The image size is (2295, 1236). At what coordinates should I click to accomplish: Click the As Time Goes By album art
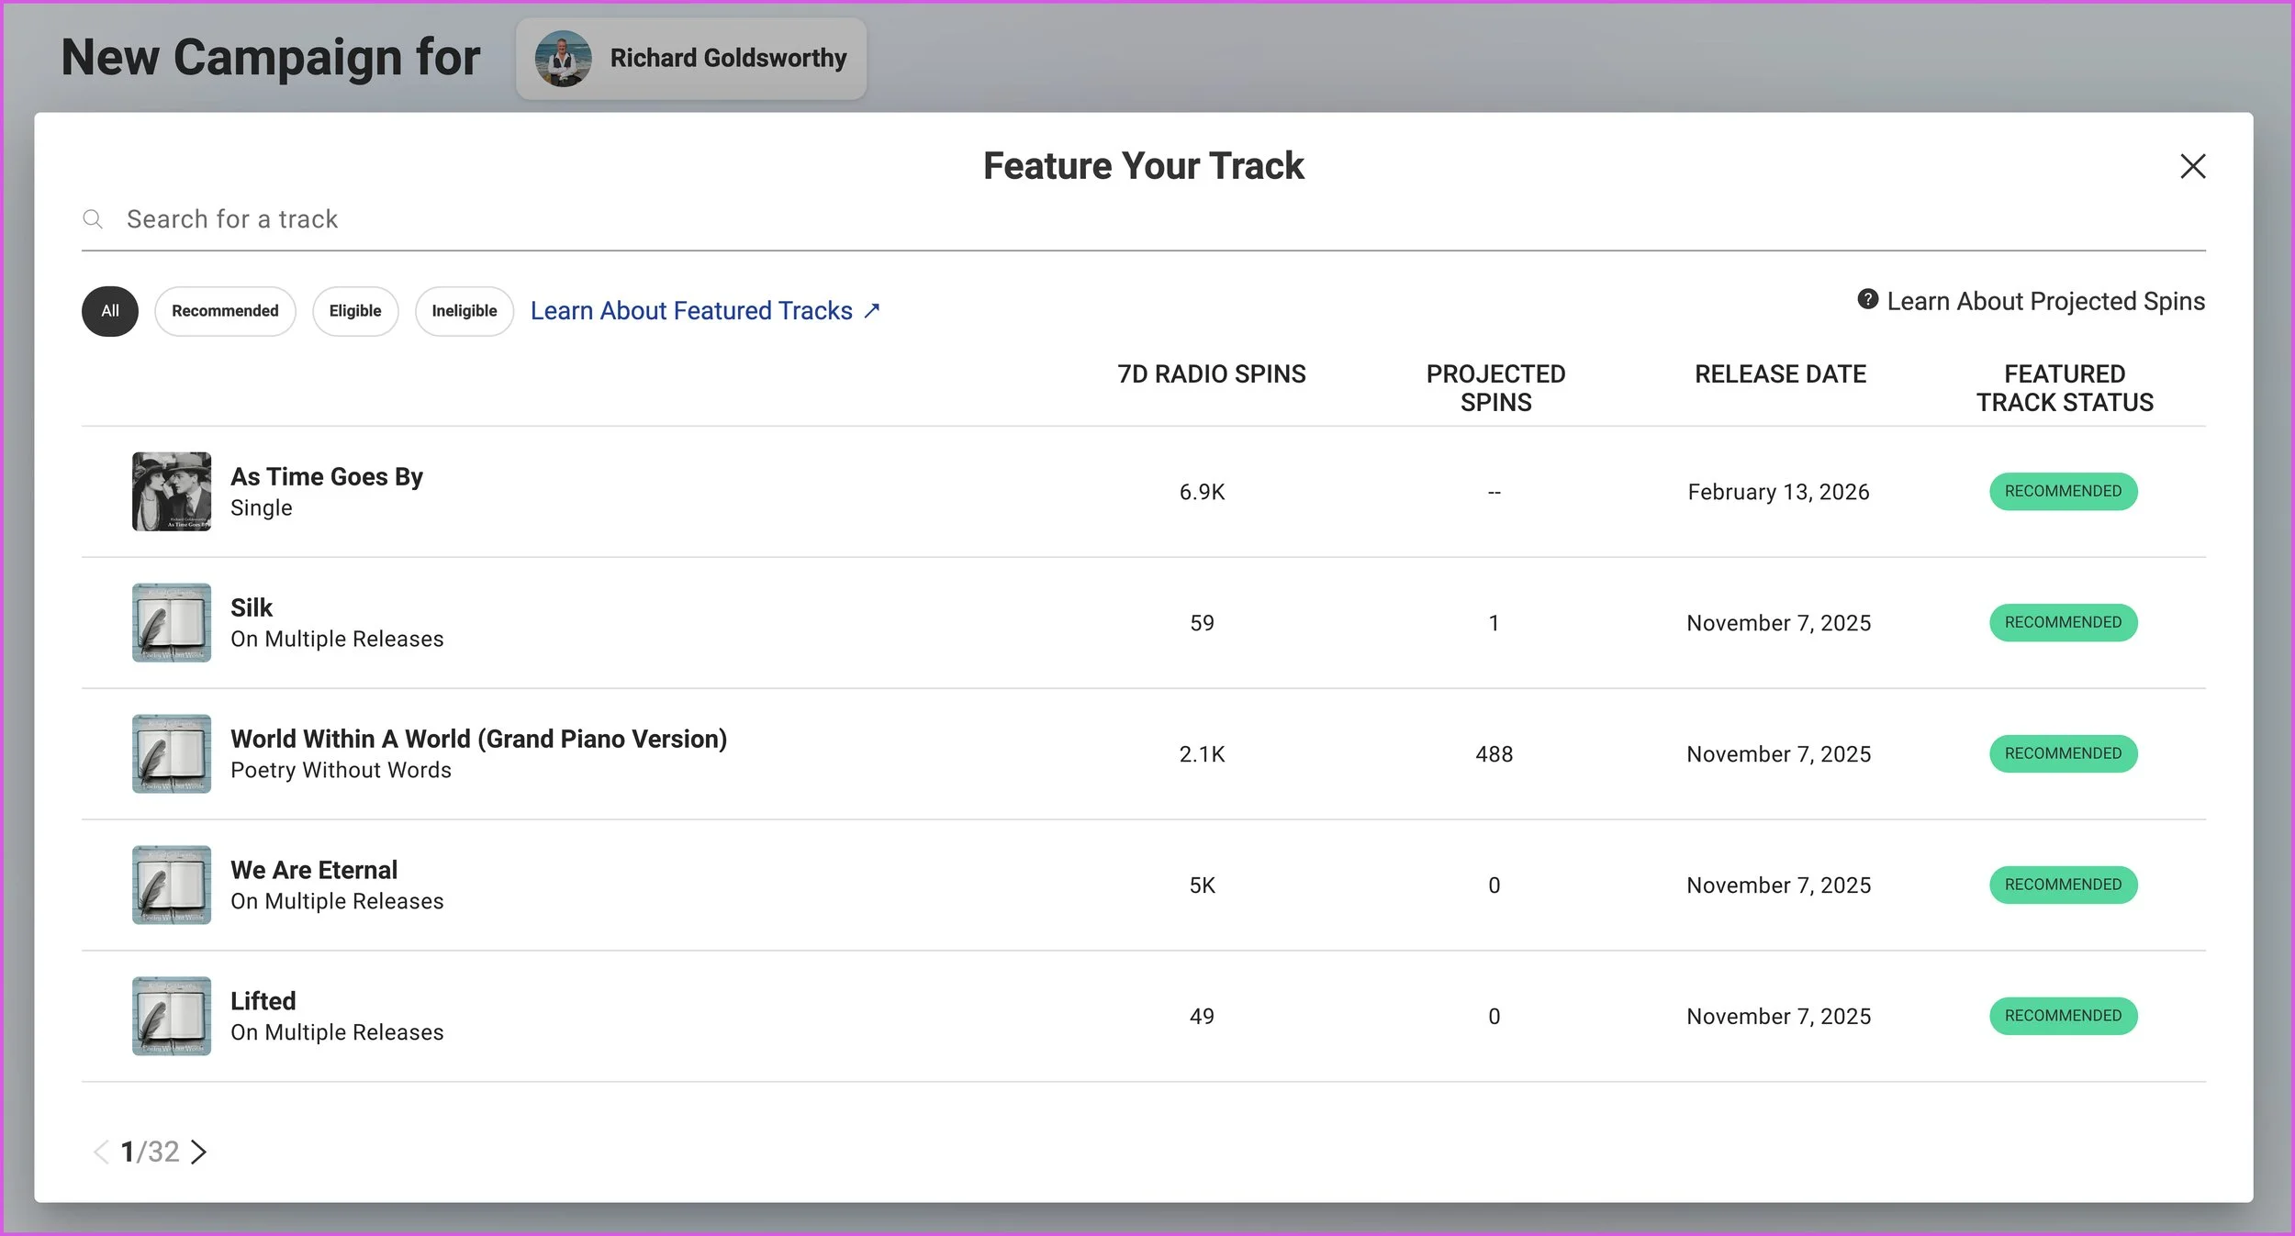coord(172,492)
